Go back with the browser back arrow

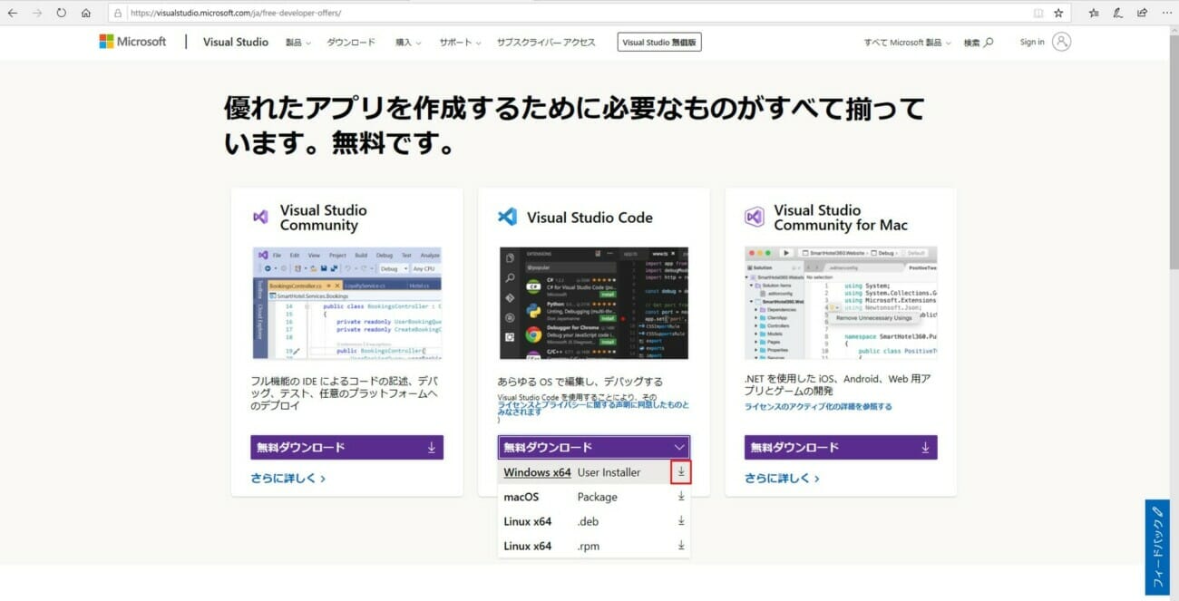pos(12,14)
